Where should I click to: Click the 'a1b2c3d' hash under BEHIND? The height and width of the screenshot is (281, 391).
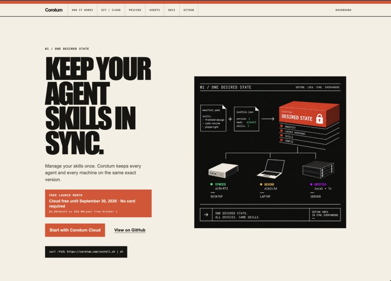click(x=270, y=188)
